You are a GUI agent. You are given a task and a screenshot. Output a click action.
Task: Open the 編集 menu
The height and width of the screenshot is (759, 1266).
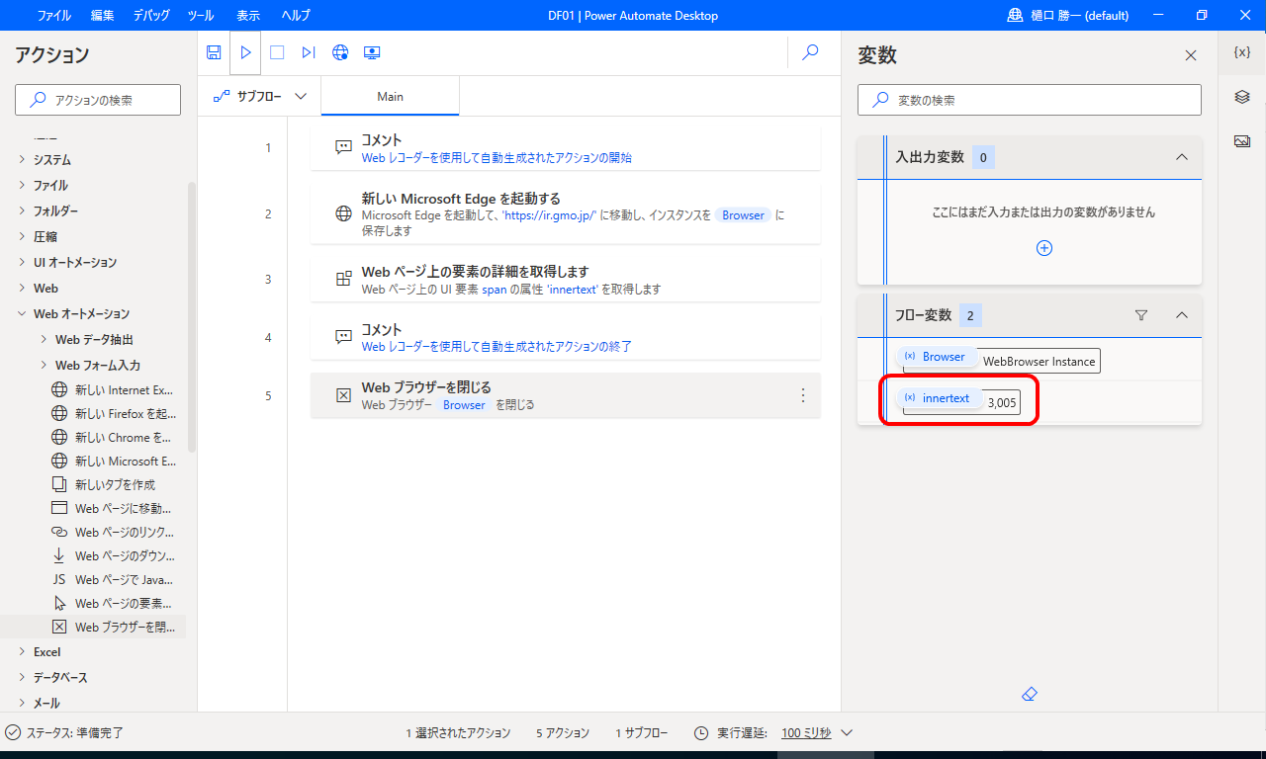pos(103,16)
